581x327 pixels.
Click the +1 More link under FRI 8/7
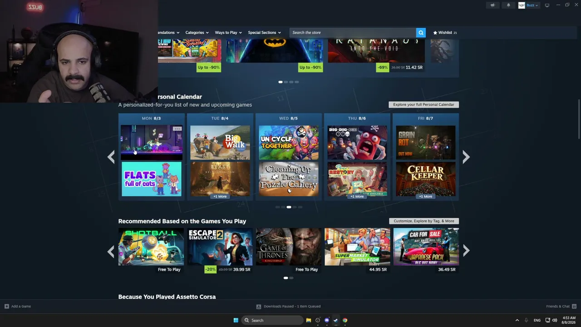[x=425, y=197]
